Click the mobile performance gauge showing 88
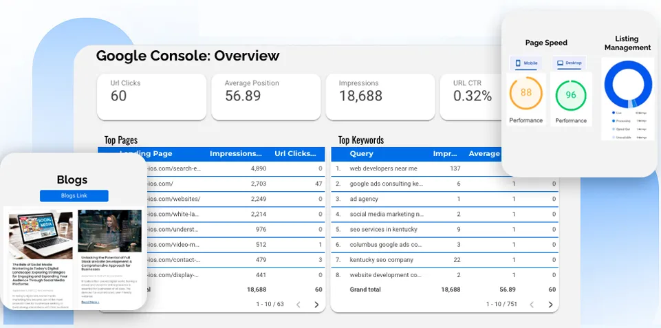This screenshot has width=661, height=328. pos(525,93)
